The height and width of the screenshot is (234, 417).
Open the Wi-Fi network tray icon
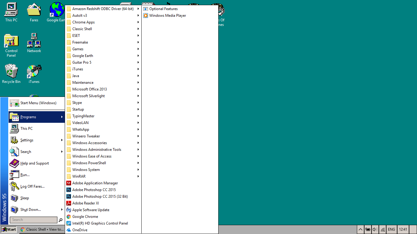click(x=383, y=229)
